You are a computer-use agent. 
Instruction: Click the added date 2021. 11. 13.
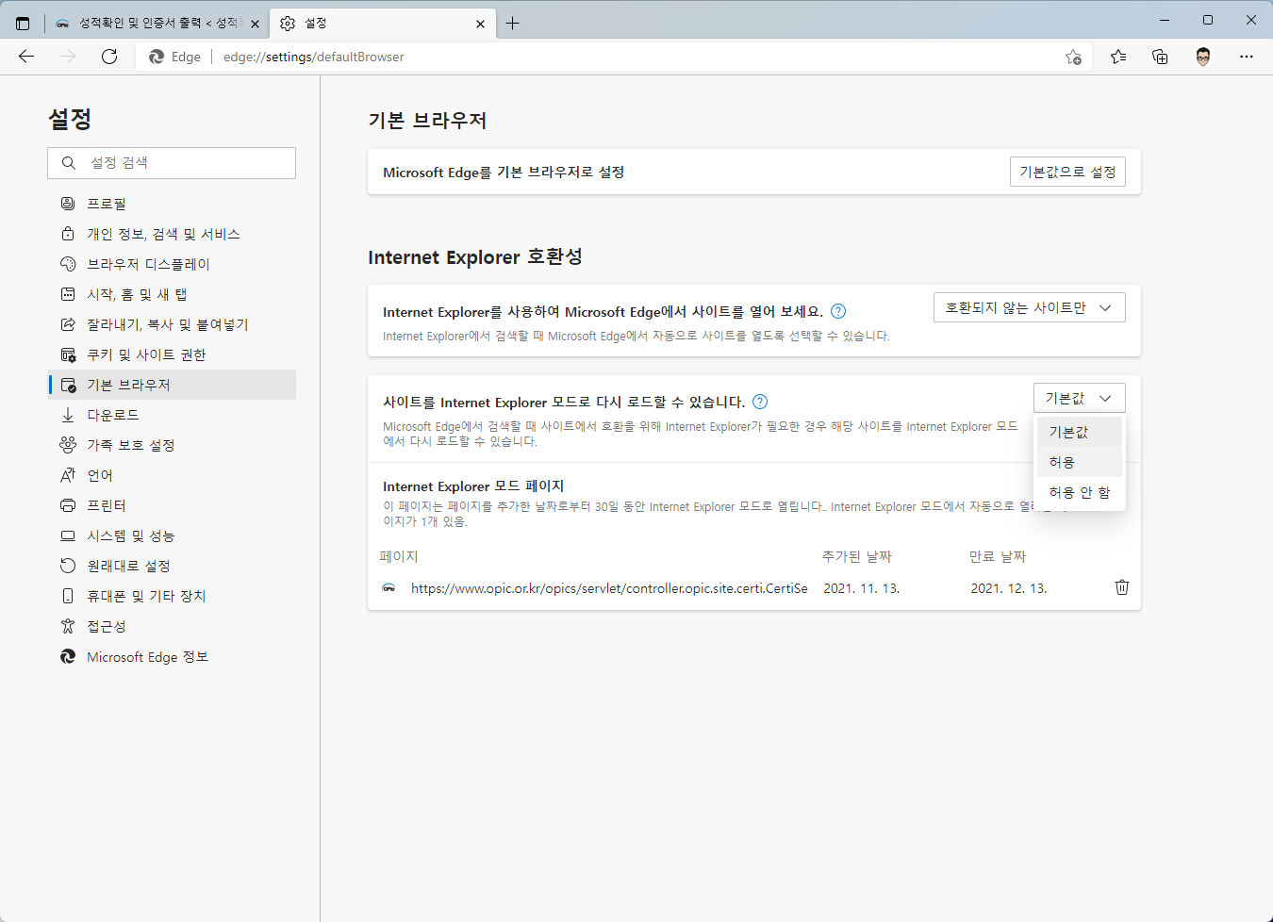862,588
